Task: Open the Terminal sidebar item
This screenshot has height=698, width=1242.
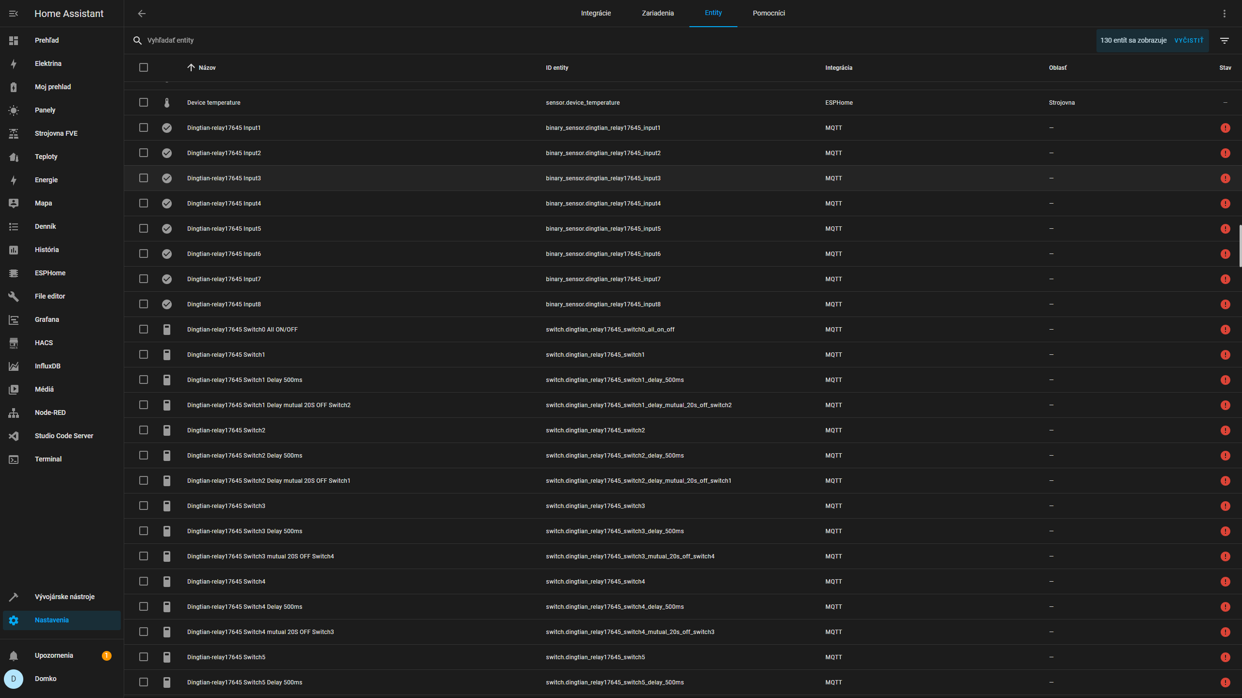Action: click(48, 459)
